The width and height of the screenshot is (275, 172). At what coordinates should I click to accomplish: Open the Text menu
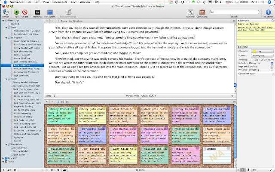(73, 2)
